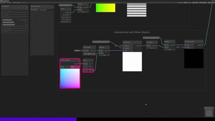Open the Screen Position Mode dropdown
215x121 pixels.
coord(75,67)
